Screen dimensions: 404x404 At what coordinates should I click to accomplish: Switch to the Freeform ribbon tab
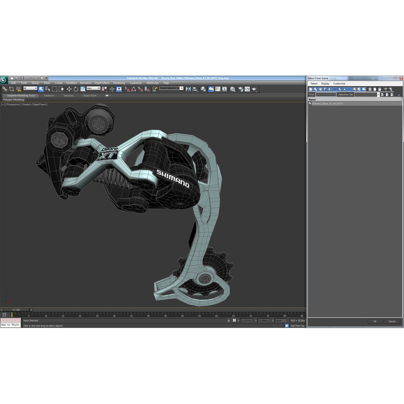[49, 96]
